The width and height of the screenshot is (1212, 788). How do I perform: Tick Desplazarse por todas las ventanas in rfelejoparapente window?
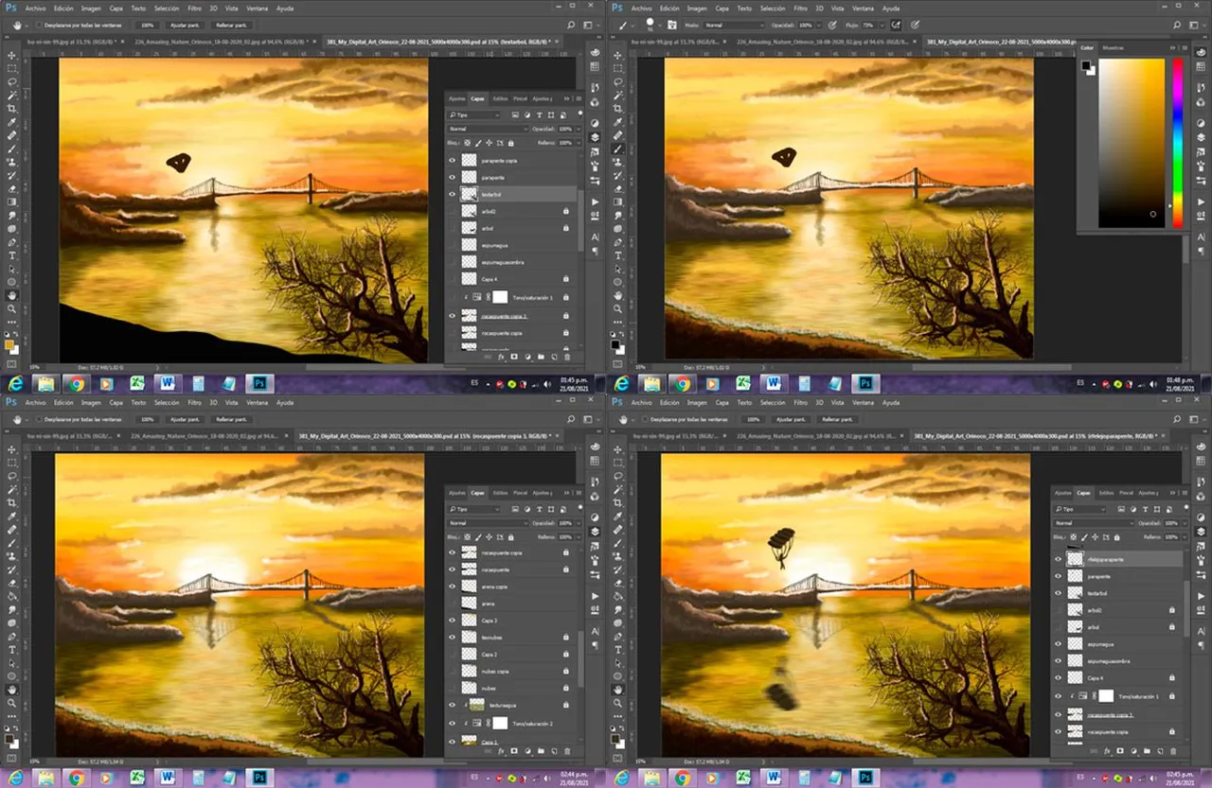click(x=647, y=418)
